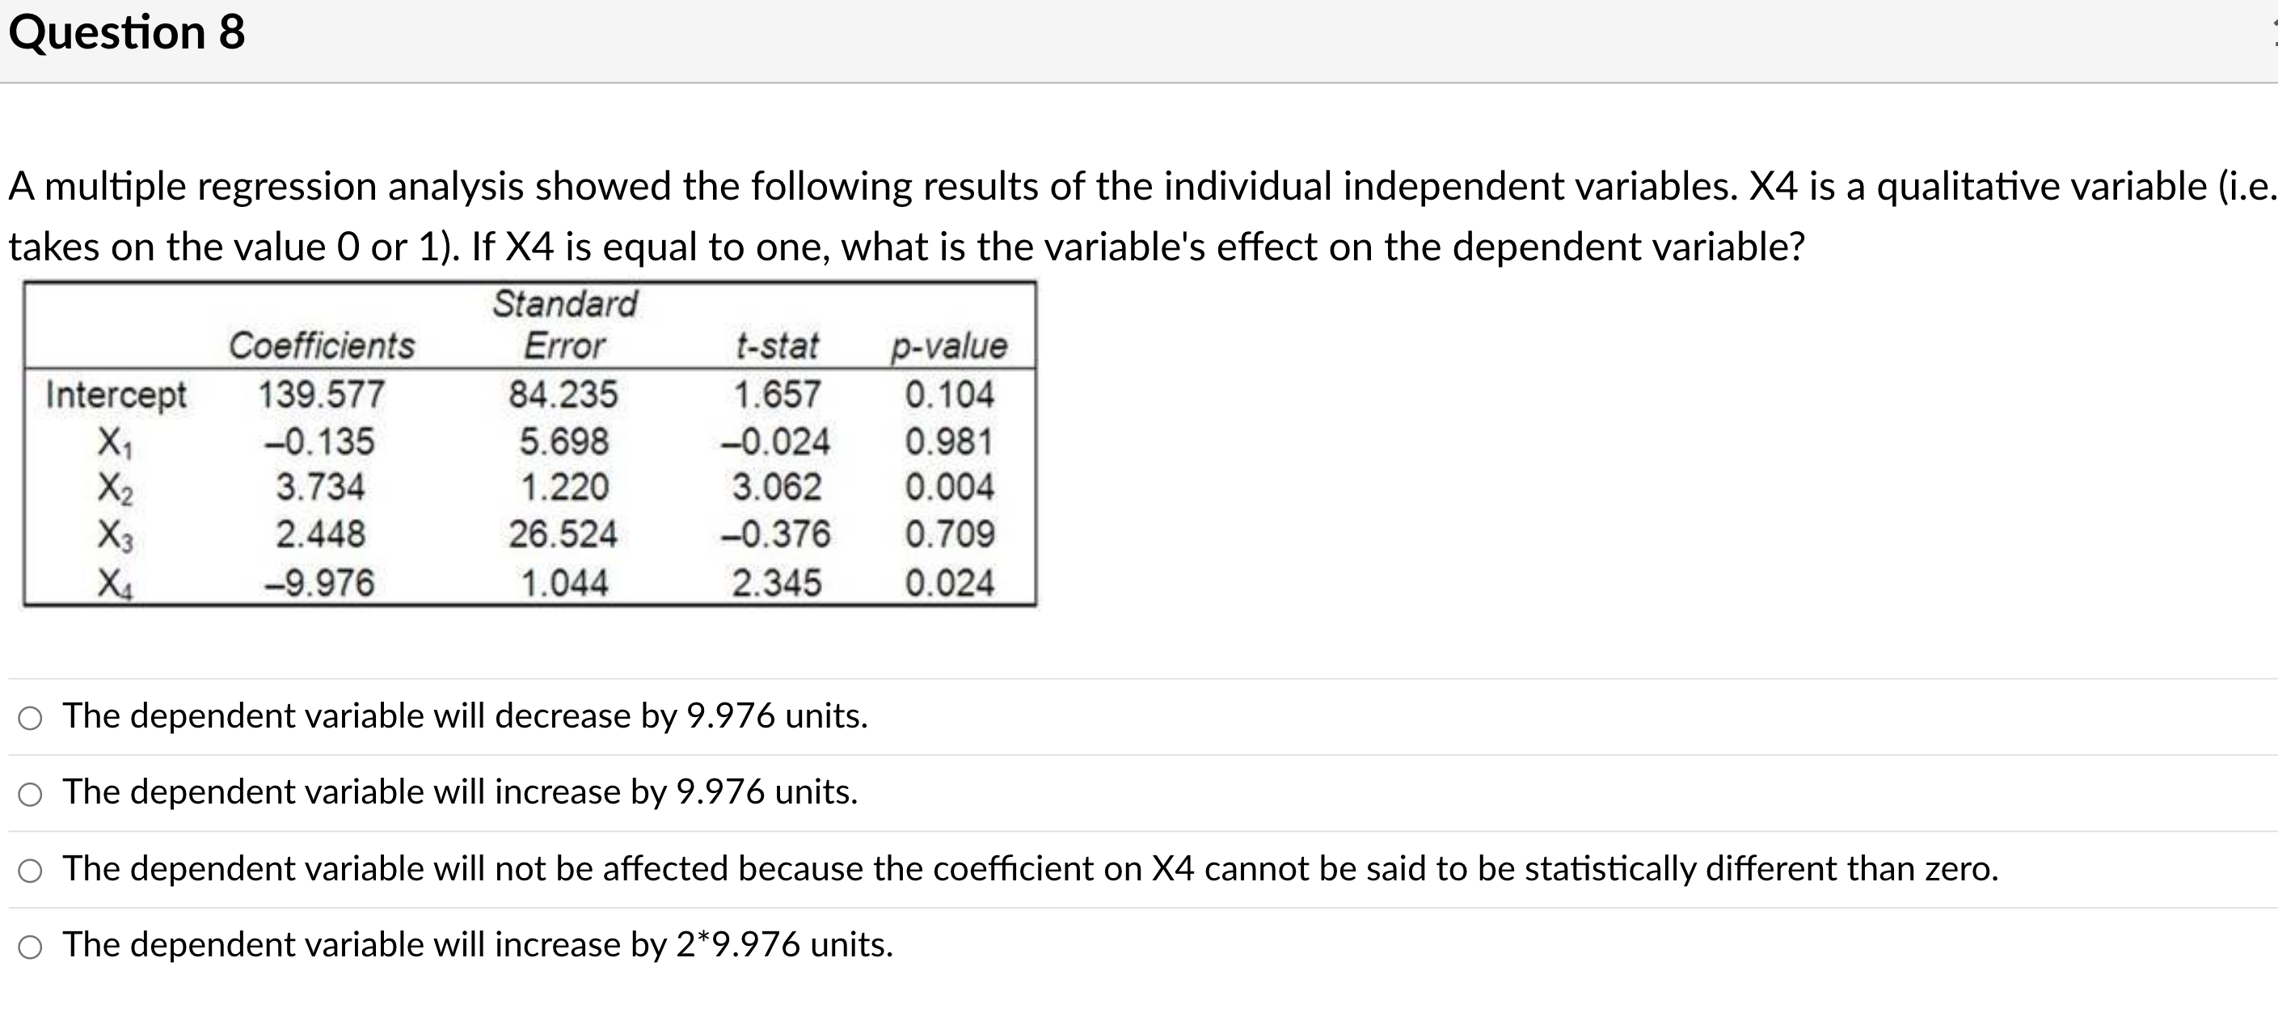Click the Standard Error column header

566,326
